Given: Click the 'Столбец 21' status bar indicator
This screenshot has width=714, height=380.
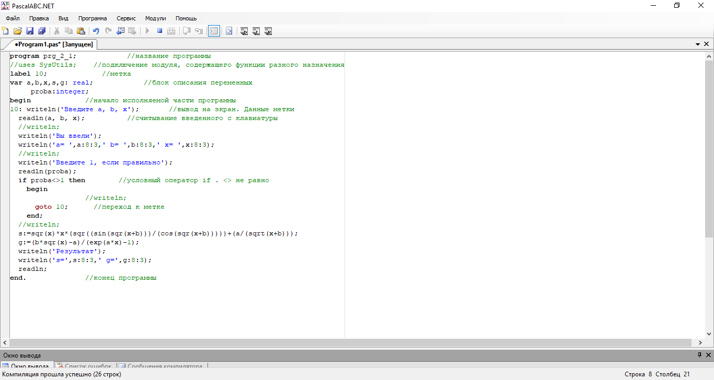Looking at the screenshot, I should click(673, 374).
